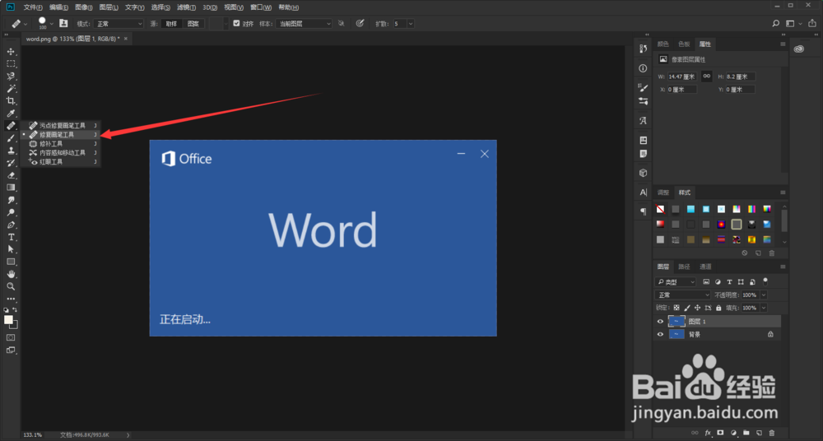Image resolution: width=823 pixels, height=441 pixels.
Task: Click the delete layer trash icon
Action: click(x=772, y=433)
